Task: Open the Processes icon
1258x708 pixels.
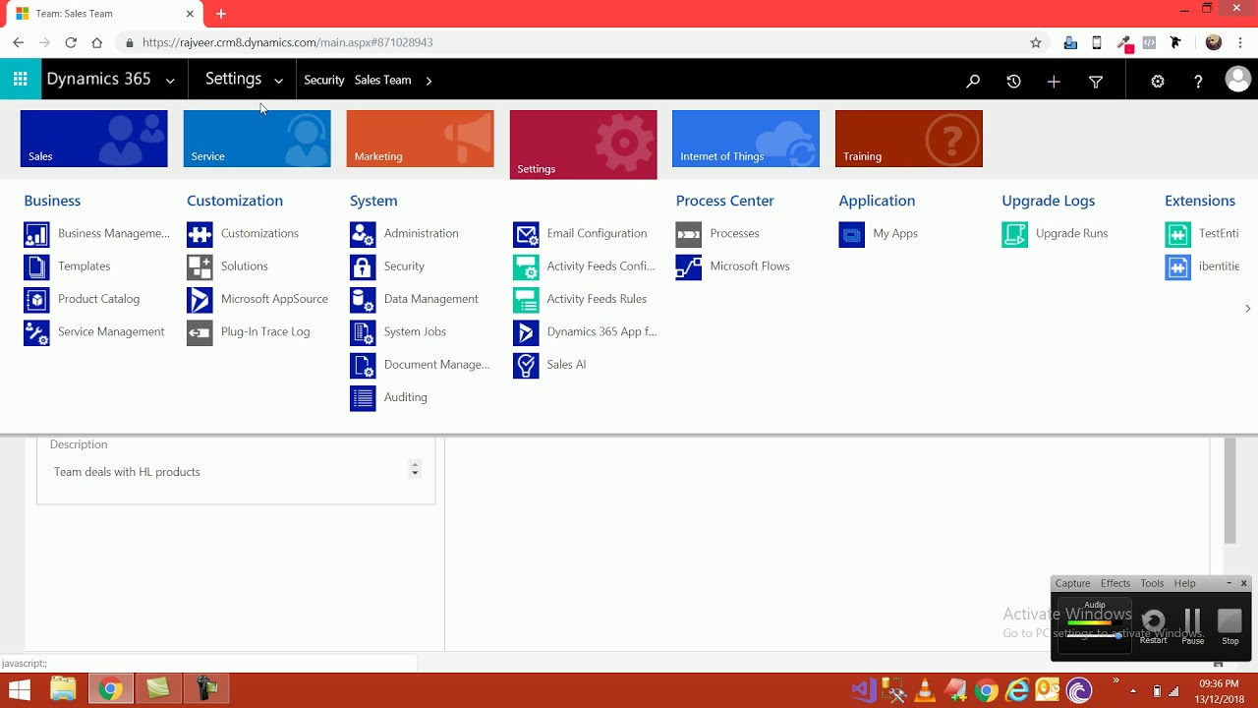Action: click(x=689, y=234)
